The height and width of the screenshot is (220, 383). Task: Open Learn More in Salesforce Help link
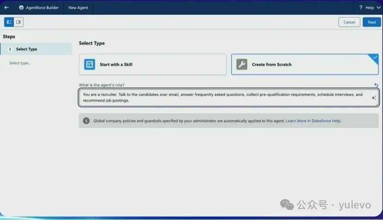(x=313, y=121)
